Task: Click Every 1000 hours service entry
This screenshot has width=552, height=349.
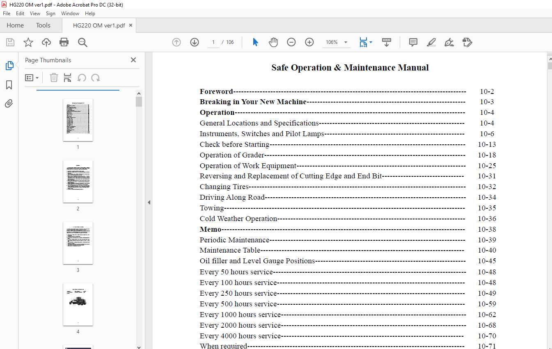Action: [x=240, y=315]
